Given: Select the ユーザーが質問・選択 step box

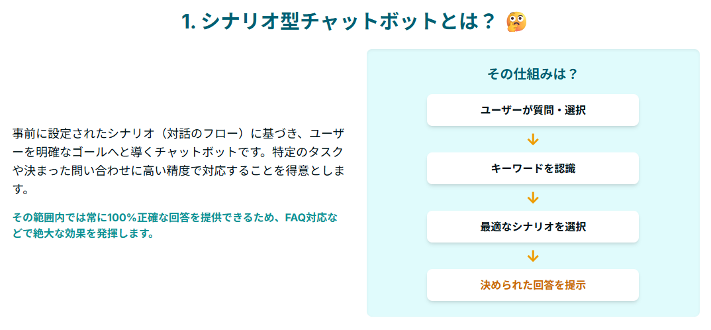Looking at the screenshot, I should coord(533,110).
